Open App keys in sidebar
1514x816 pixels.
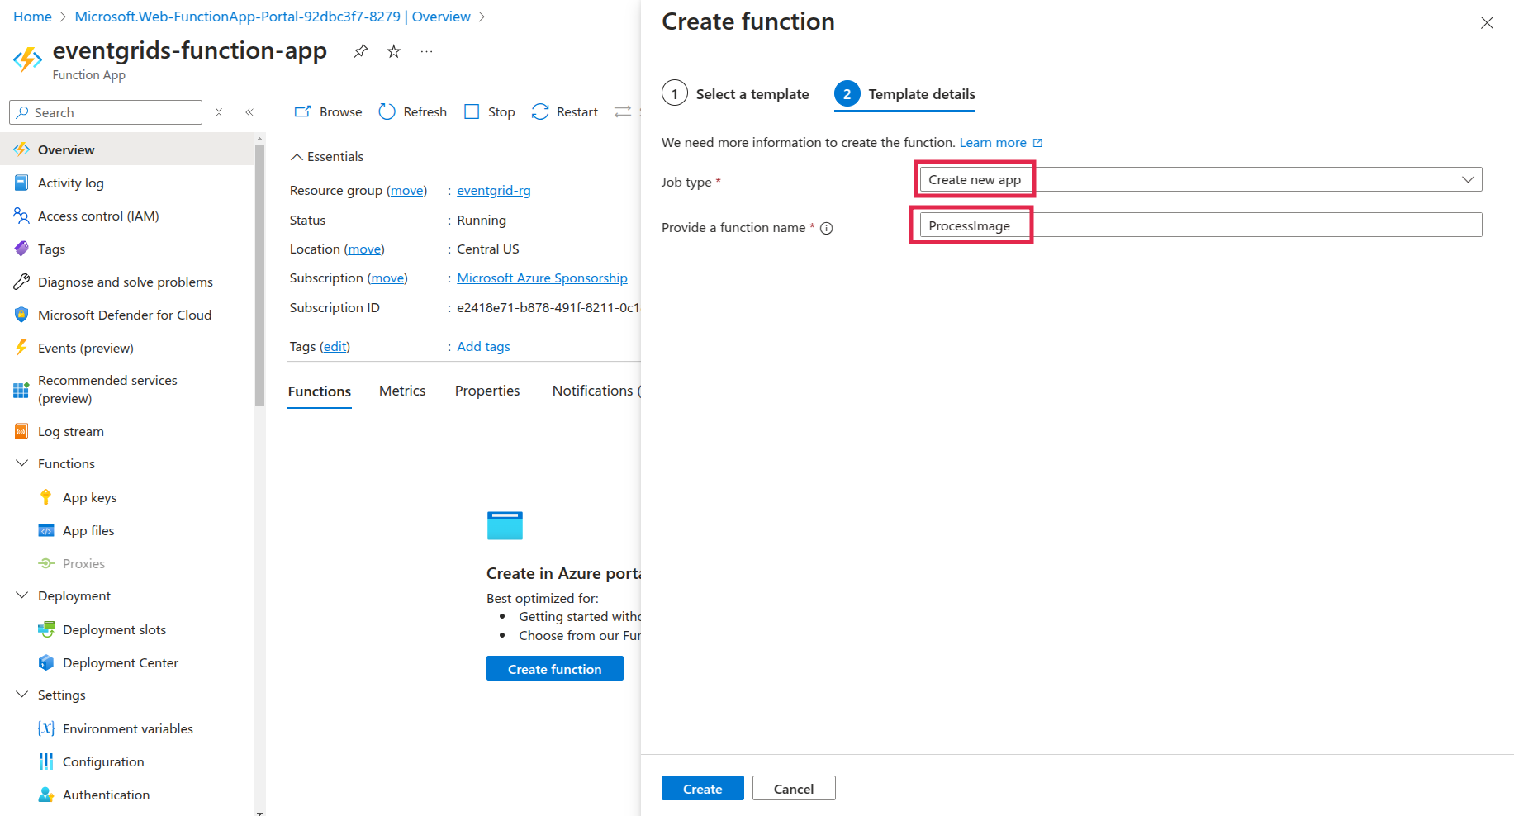pos(89,497)
